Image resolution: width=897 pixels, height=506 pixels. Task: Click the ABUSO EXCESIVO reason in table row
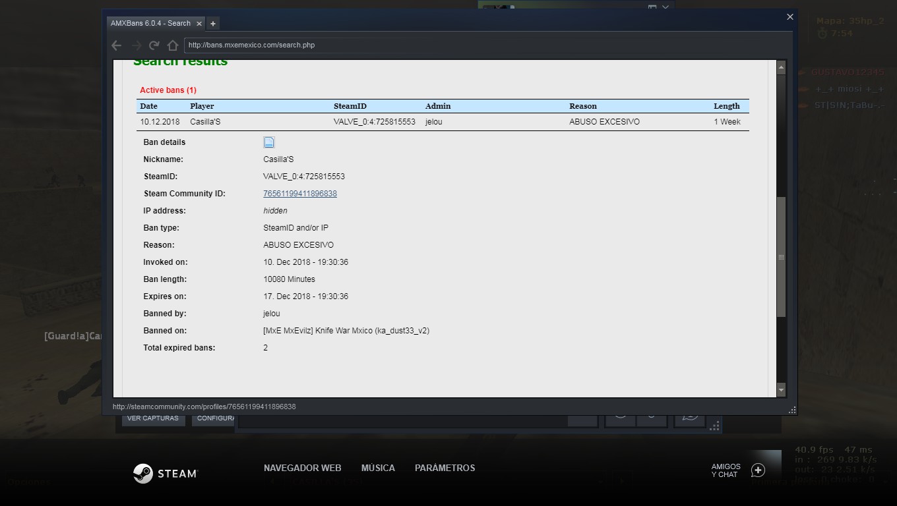tap(605, 122)
